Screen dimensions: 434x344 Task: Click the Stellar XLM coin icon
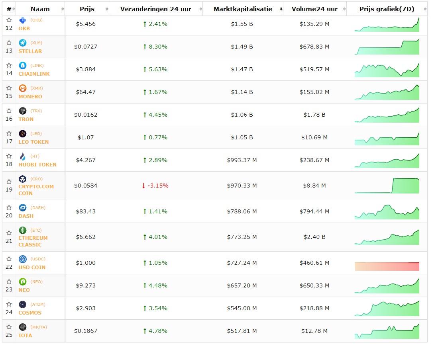click(x=23, y=43)
